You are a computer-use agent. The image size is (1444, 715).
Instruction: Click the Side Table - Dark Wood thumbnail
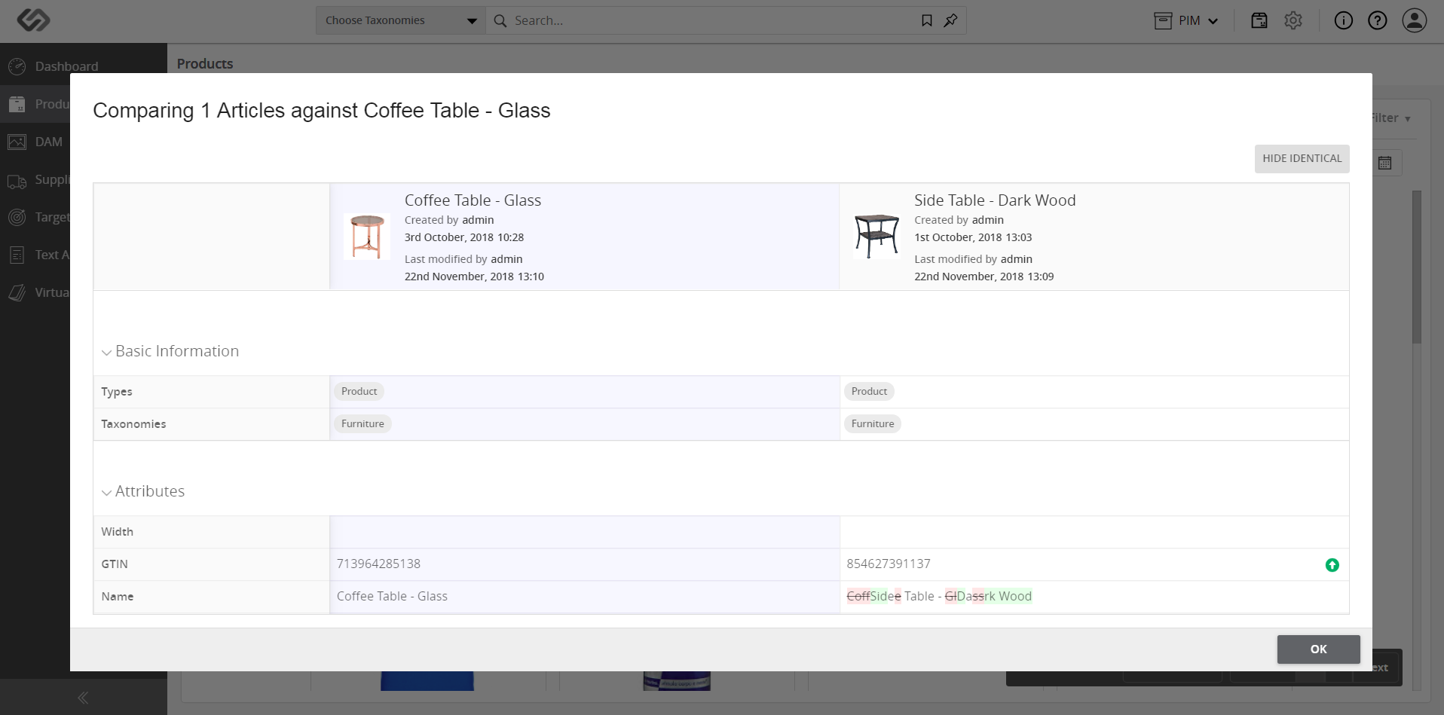coord(876,237)
